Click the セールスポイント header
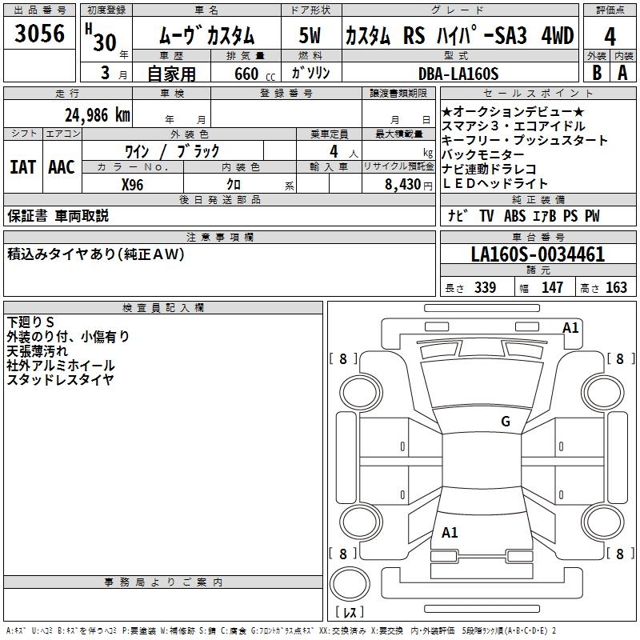This screenshot has width=640, height=640. (538, 93)
